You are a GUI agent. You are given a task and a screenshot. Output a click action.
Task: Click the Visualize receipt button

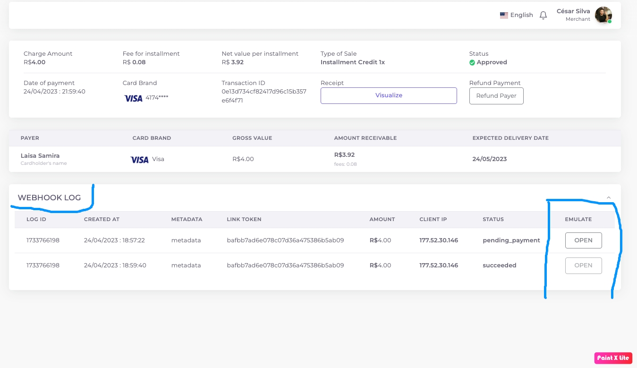[x=389, y=95]
